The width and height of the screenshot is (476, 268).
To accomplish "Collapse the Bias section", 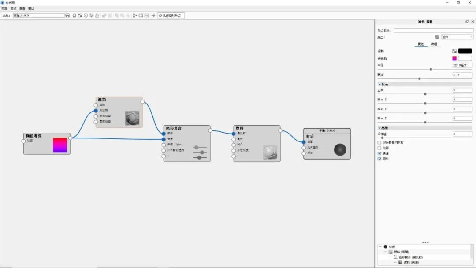I will tap(379, 84).
